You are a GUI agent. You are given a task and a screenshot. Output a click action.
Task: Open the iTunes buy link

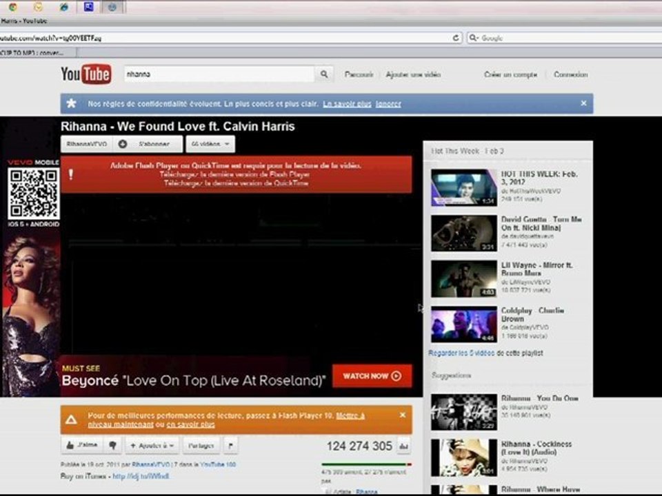[x=141, y=476]
